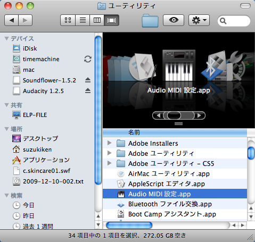This screenshot has width=255, height=242.
Task: Select AirMac ユーティリティ.app
Action: 175,173
